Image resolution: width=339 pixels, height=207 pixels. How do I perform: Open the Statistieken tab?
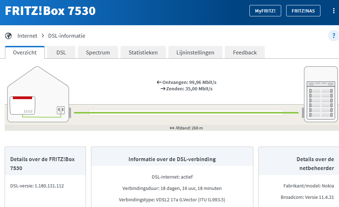pyautogui.click(x=143, y=52)
